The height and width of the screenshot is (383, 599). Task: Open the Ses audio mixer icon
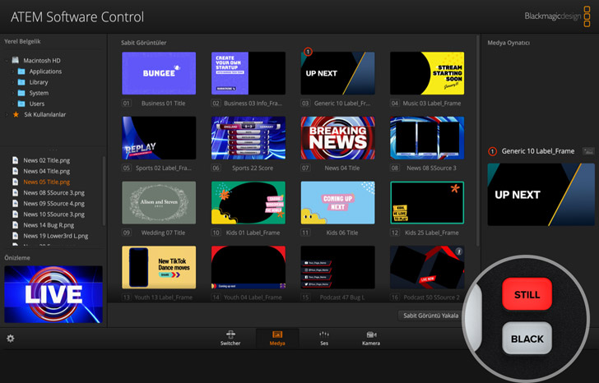coord(324,338)
